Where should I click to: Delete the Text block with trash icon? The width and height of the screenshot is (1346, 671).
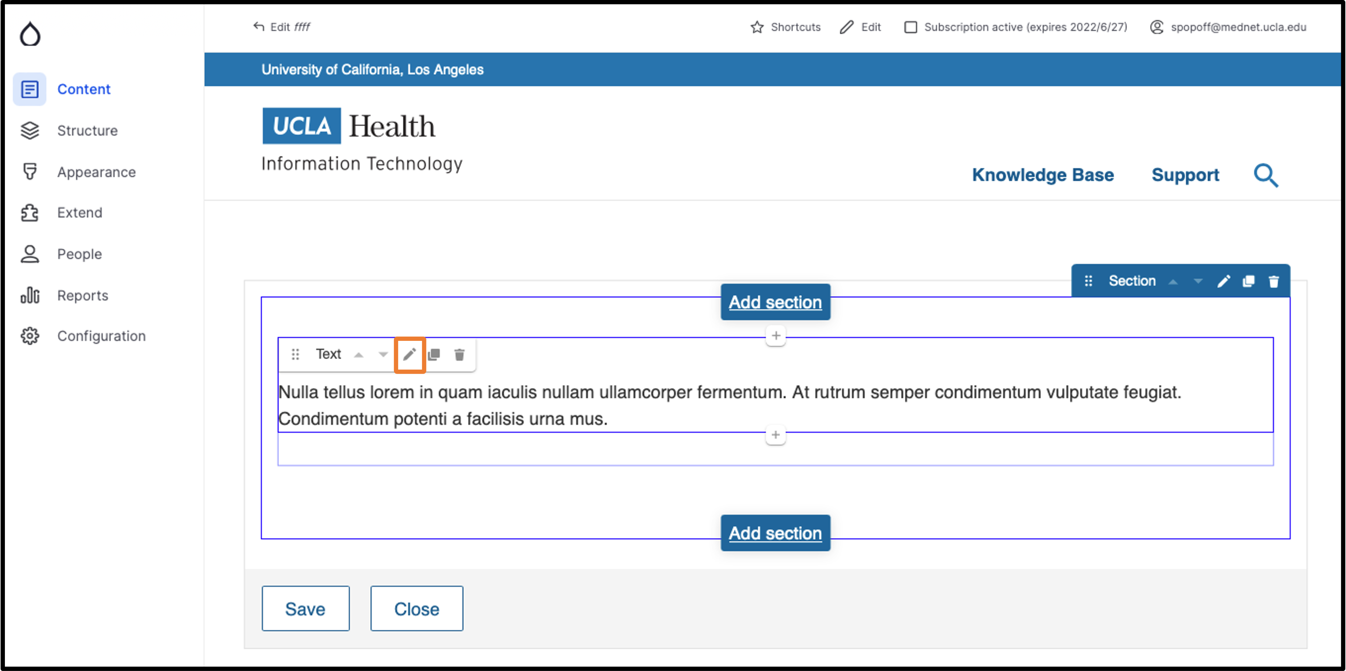(x=459, y=355)
